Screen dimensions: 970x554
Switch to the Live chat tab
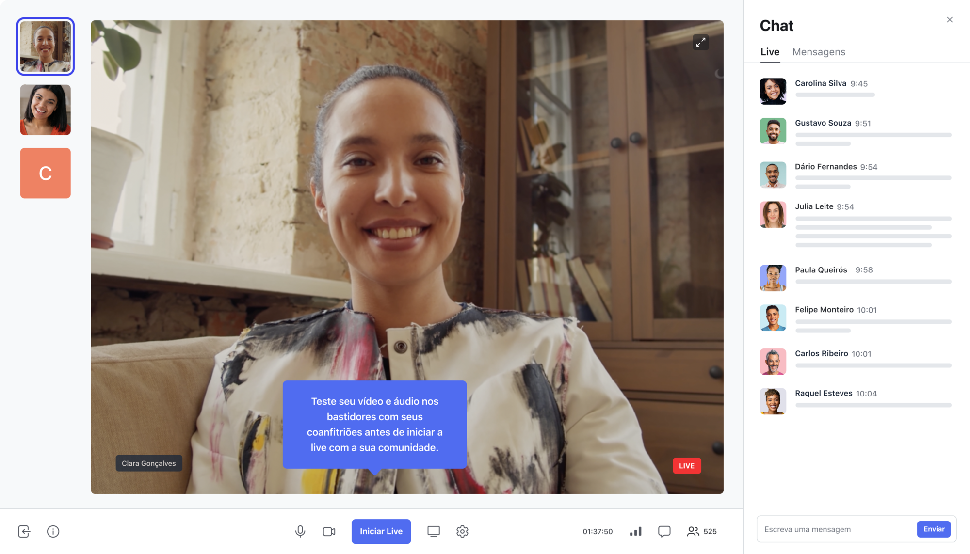coord(770,52)
